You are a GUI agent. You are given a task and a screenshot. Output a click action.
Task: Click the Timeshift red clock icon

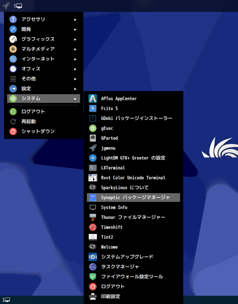(x=93, y=227)
